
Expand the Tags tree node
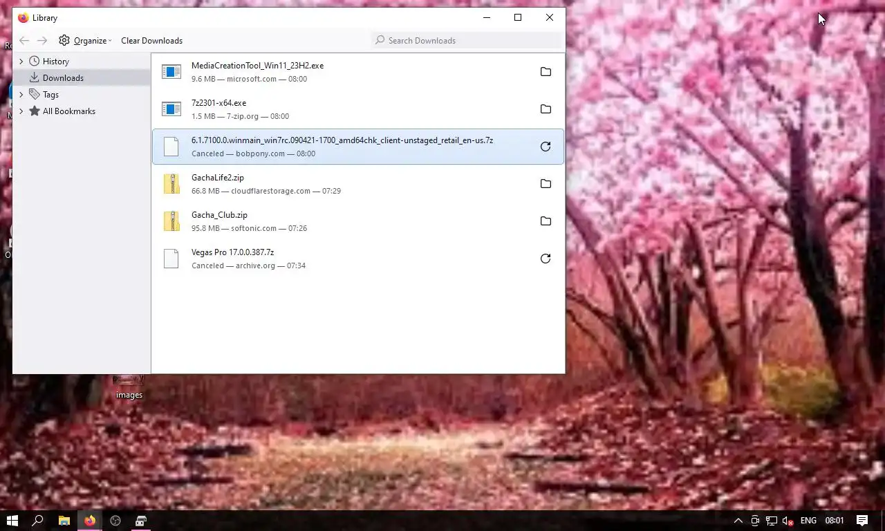[x=21, y=95]
